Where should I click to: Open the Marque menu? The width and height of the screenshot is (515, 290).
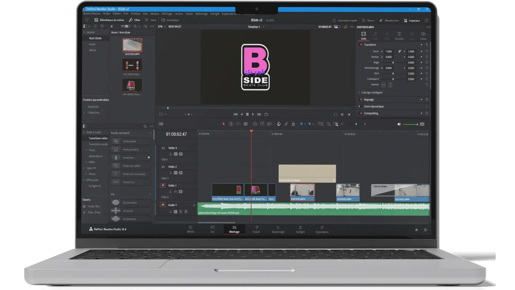coord(154,14)
